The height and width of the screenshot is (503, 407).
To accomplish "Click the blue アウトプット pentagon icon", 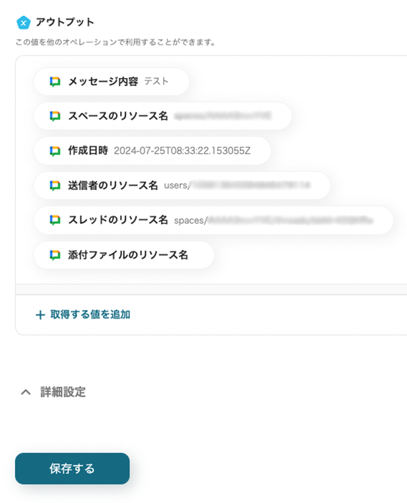I will 24,22.
